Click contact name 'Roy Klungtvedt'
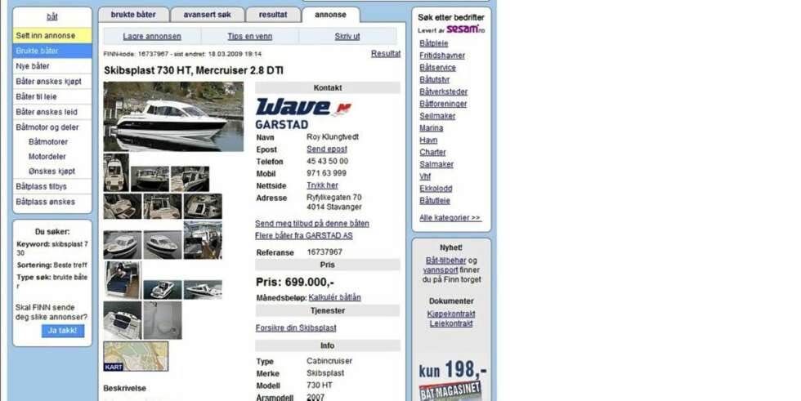801x401 pixels. tap(333, 136)
